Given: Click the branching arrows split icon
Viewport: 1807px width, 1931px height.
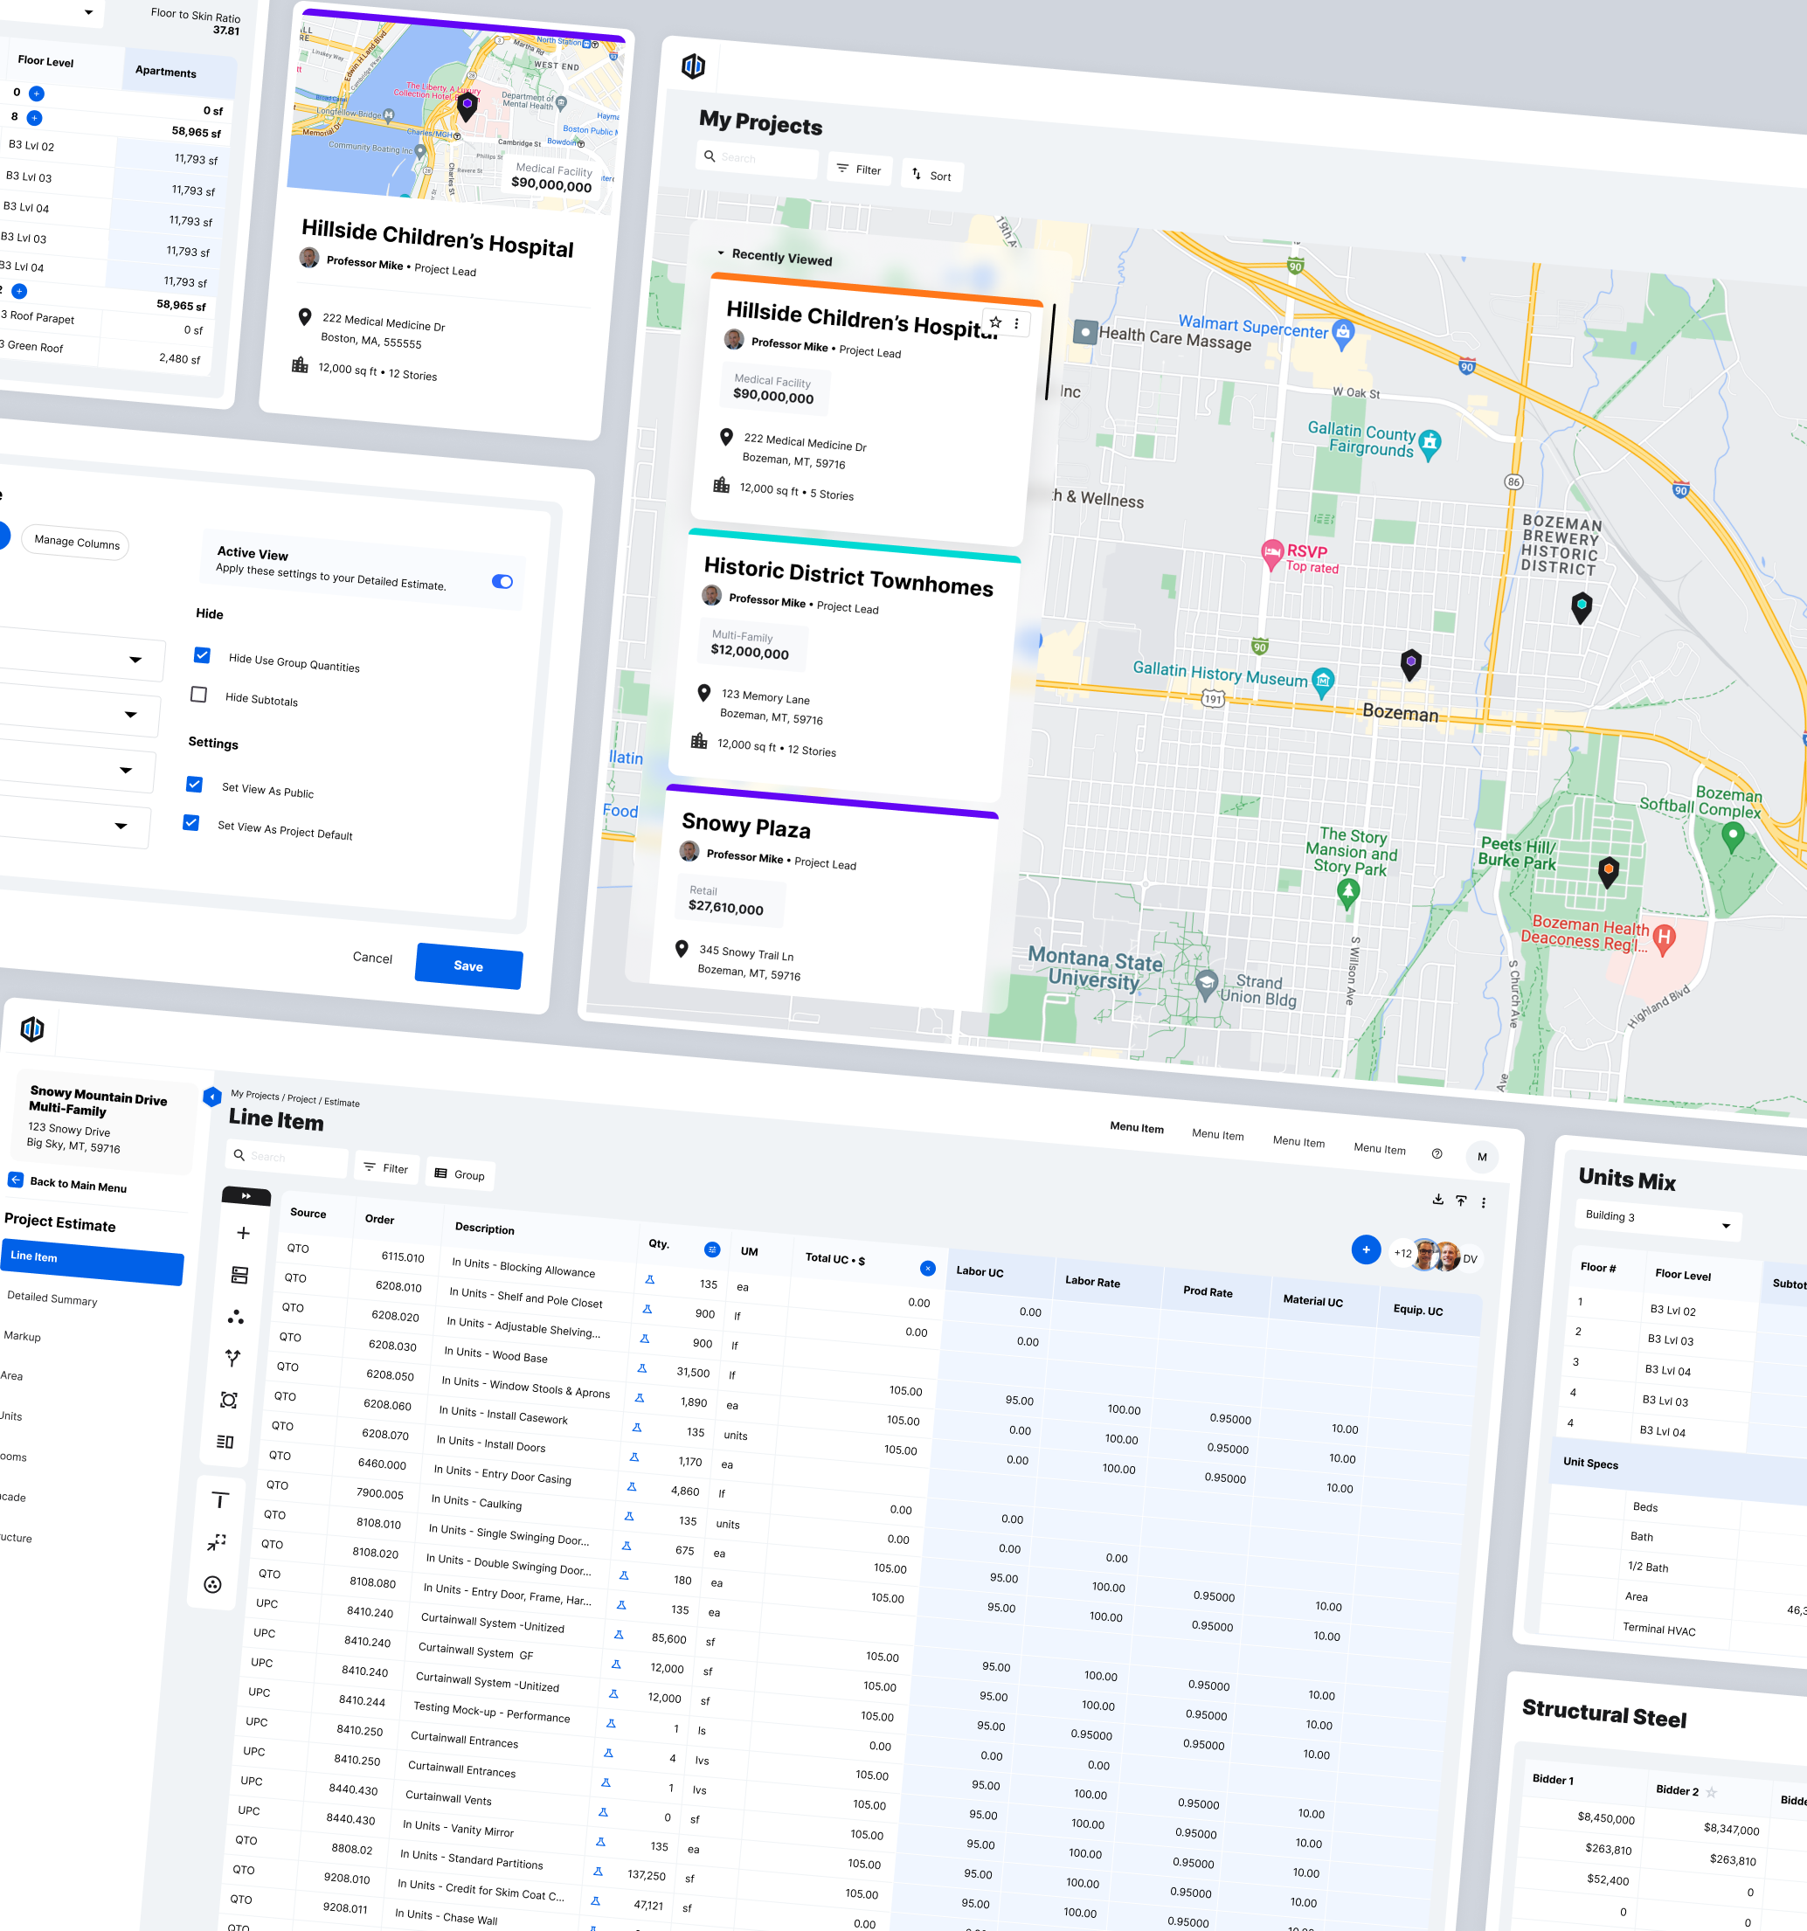Looking at the screenshot, I should [x=233, y=1358].
